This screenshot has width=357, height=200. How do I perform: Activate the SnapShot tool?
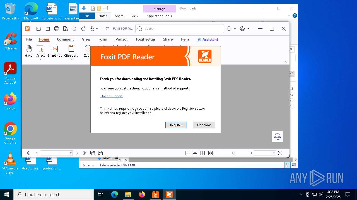tap(55, 51)
